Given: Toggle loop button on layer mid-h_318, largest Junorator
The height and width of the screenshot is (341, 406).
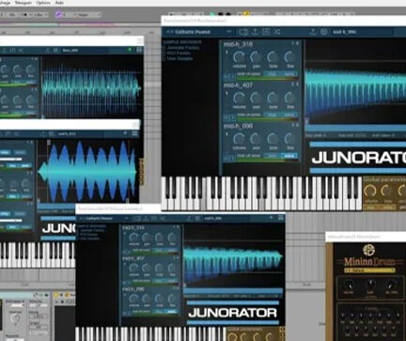Looking at the screenshot, I should tap(273, 74).
